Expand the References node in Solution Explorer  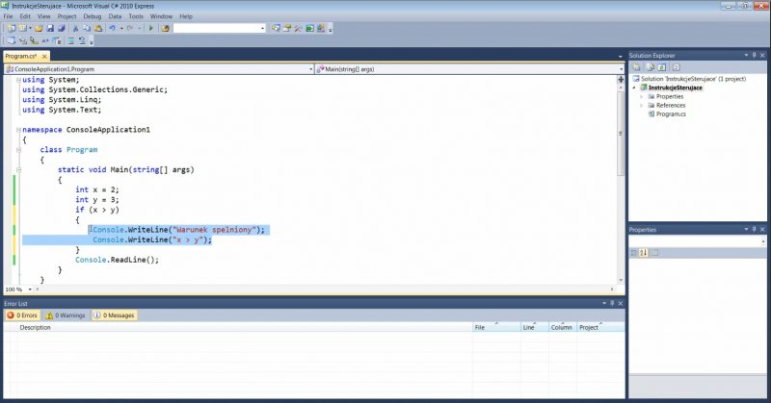click(641, 106)
